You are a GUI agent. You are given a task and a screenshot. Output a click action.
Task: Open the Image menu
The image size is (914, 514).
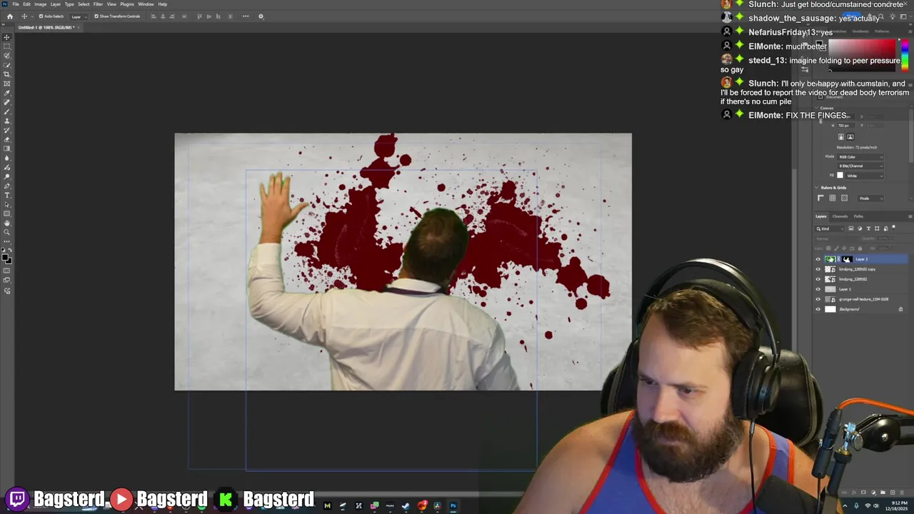tap(41, 4)
